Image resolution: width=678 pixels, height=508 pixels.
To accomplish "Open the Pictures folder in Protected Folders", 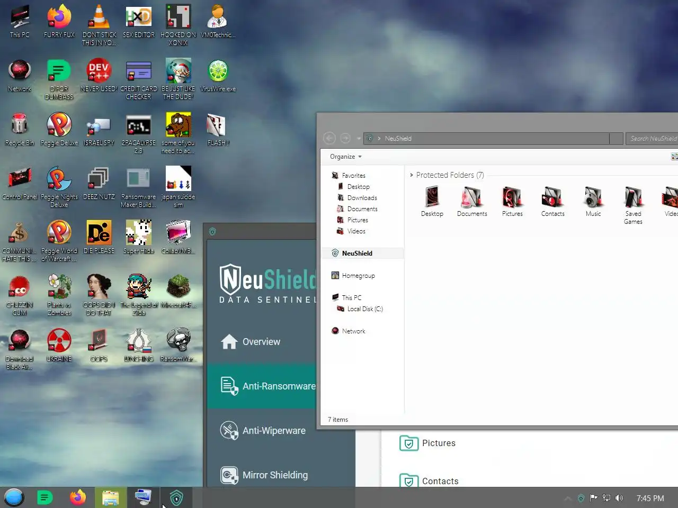I will tap(512, 202).
